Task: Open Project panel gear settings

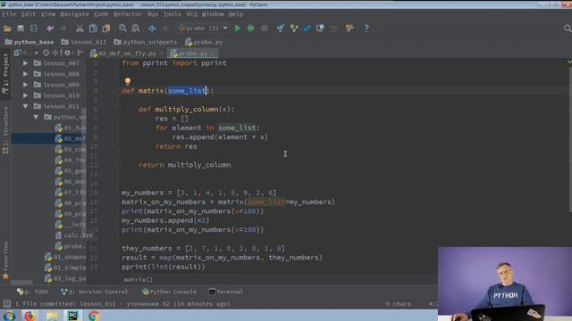Action: [68, 53]
